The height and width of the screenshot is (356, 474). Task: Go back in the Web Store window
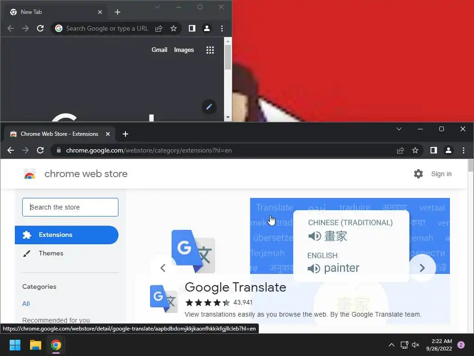11,150
